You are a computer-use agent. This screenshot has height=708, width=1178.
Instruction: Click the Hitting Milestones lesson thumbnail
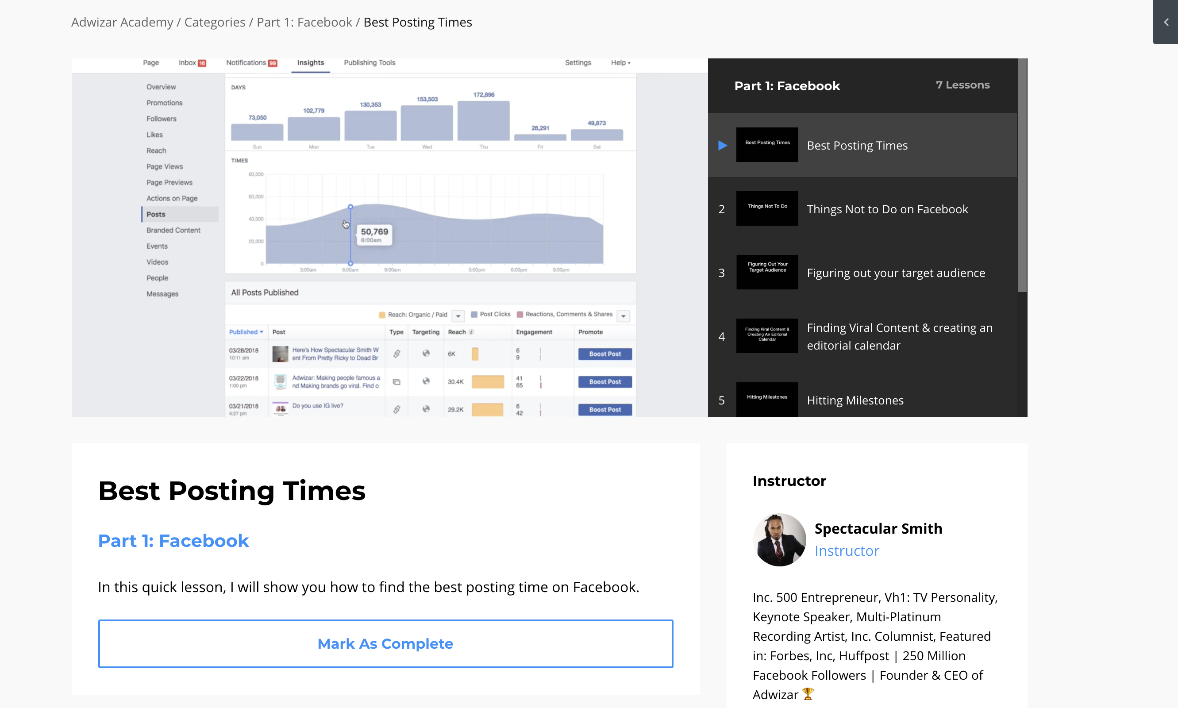[767, 399]
